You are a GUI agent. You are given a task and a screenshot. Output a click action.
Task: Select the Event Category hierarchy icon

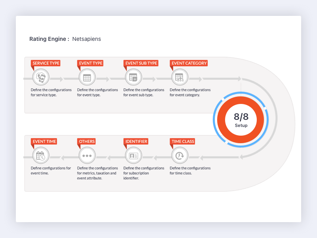180,77
